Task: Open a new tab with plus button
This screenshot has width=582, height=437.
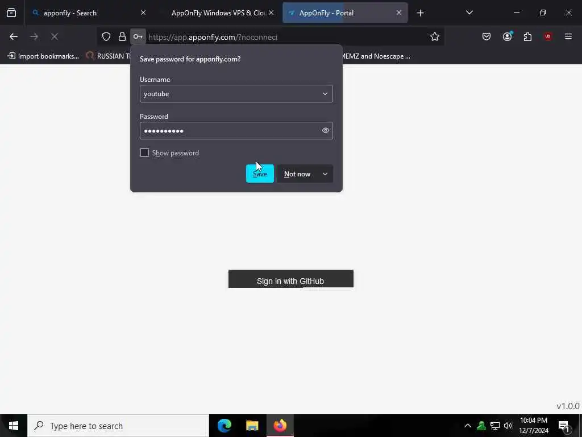Action: pyautogui.click(x=420, y=13)
